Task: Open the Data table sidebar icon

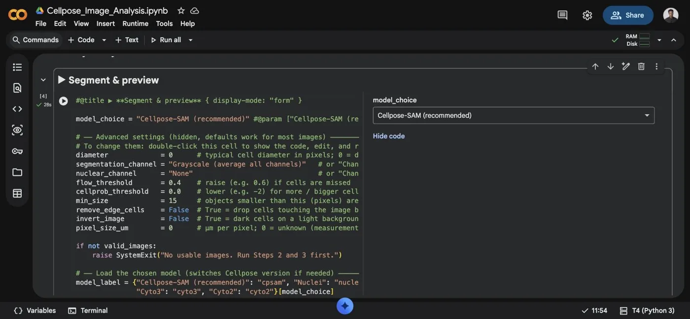Action: click(17, 193)
